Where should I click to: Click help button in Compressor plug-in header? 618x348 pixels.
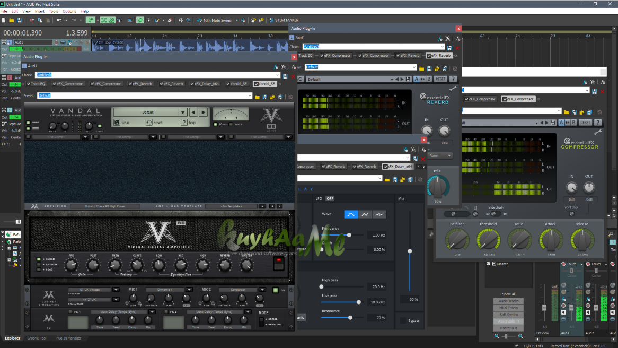coord(598,123)
